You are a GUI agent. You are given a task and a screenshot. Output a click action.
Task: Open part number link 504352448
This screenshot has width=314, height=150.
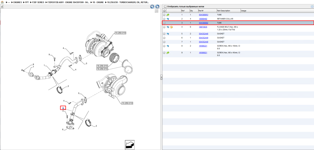203,42
